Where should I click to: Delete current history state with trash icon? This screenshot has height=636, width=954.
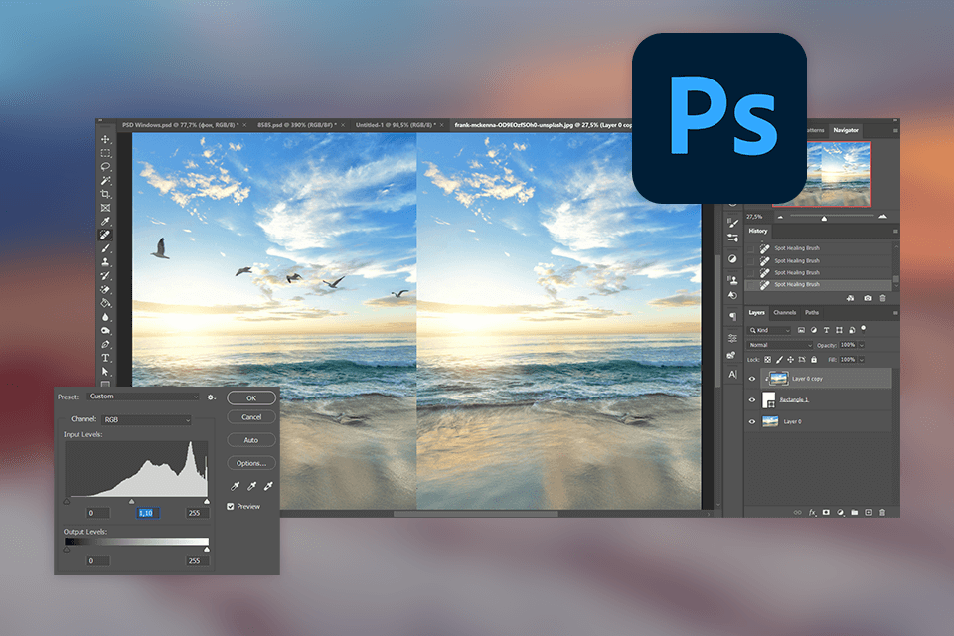coord(882,298)
